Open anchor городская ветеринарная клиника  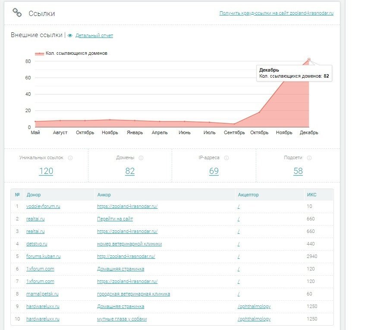(x=134, y=294)
